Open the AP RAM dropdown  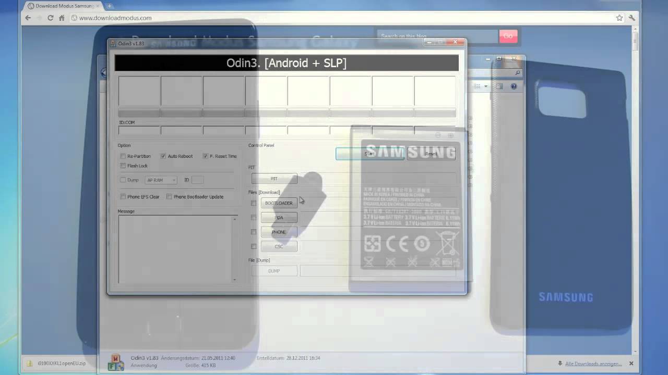pyautogui.click(x=161, y=180)
